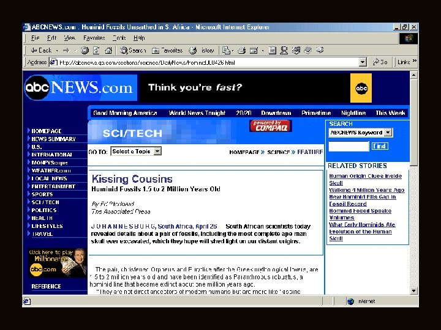Click the page icon in Address bar

pyautogui.click(x=53, y=62)
